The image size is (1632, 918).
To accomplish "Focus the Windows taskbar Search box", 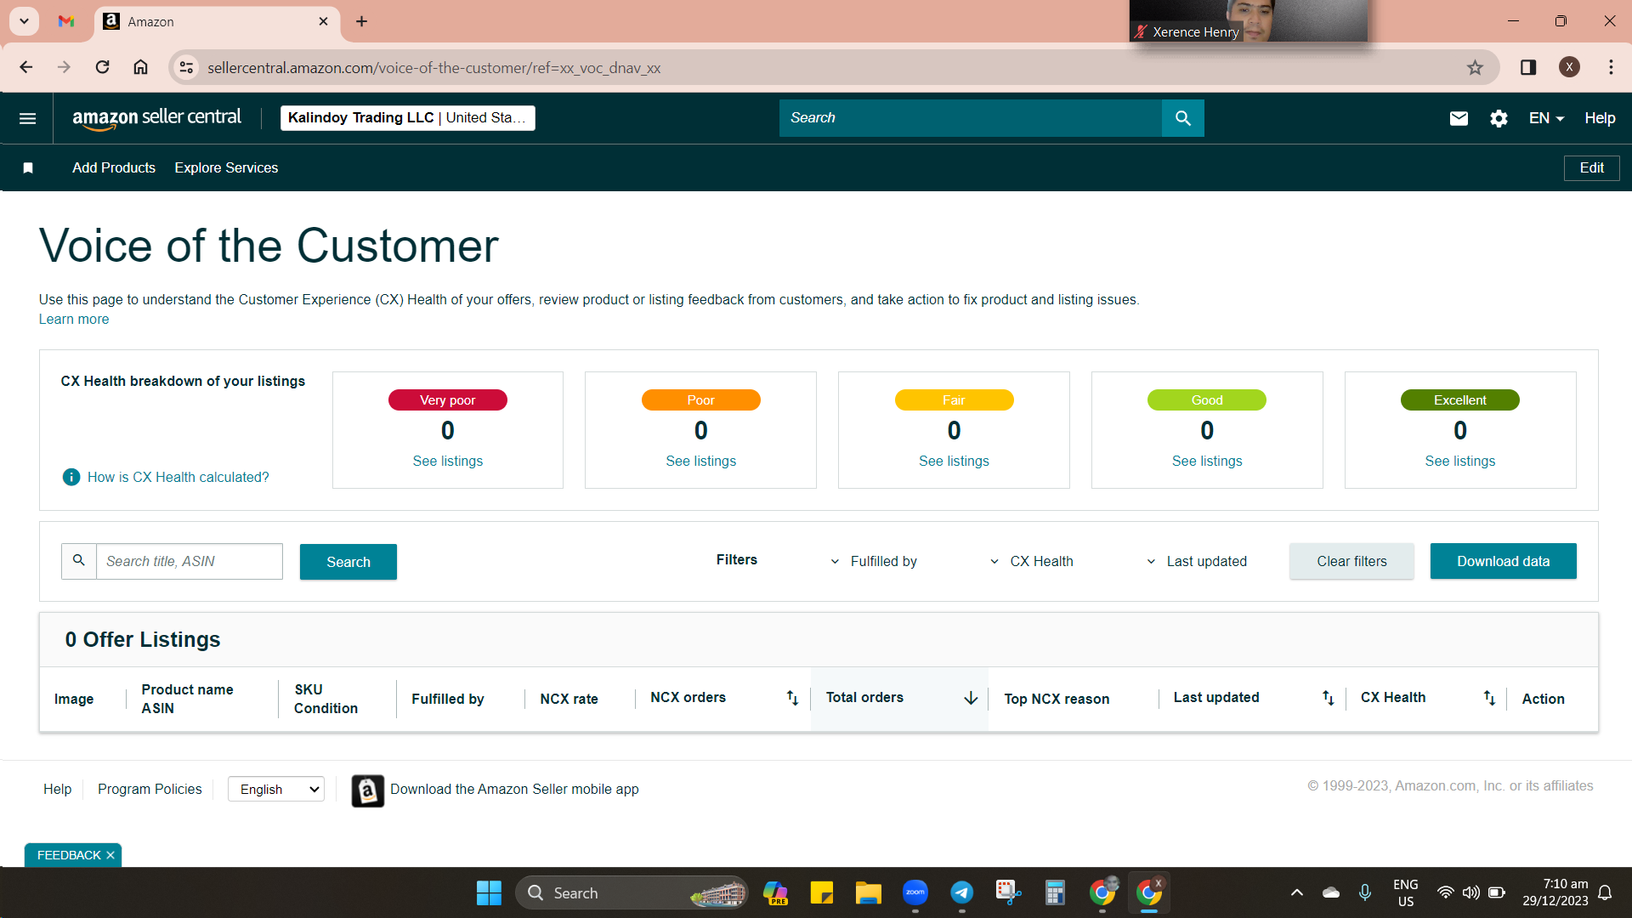I will pyautogui.click(x=632, y=892).
